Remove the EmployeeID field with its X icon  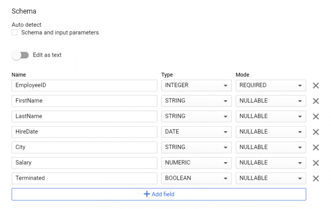(x=315, y=86)
